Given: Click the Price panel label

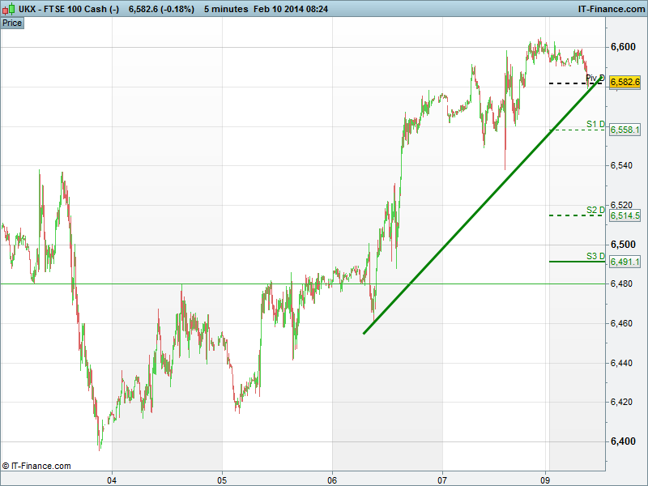Looking at the screenshot, I should pos(12,23).
